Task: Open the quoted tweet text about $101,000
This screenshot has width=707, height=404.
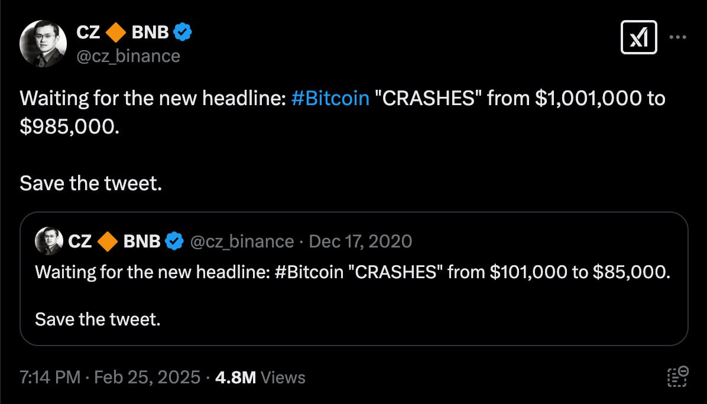Action: click(352, 272)
